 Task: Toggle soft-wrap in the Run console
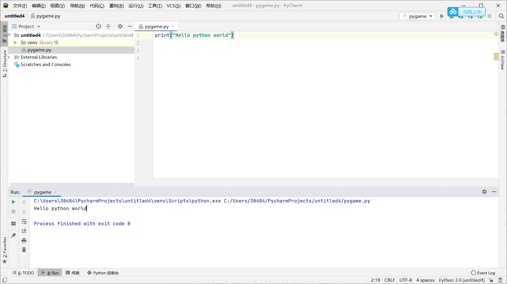24,222
